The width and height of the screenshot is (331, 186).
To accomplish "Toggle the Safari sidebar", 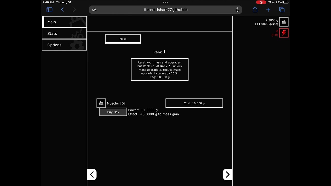I will [x=49, y=10].
